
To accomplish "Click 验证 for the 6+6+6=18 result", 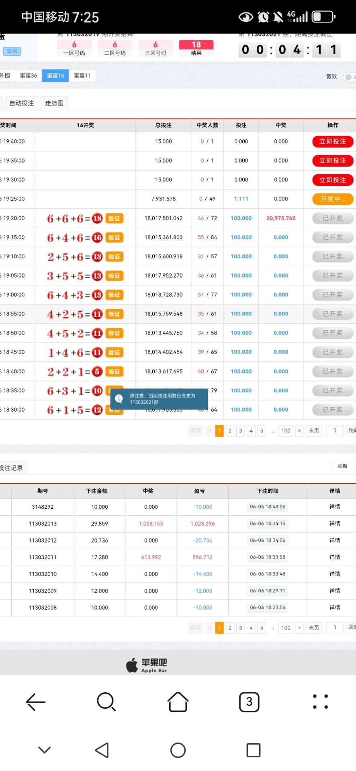I will (114, 218).
